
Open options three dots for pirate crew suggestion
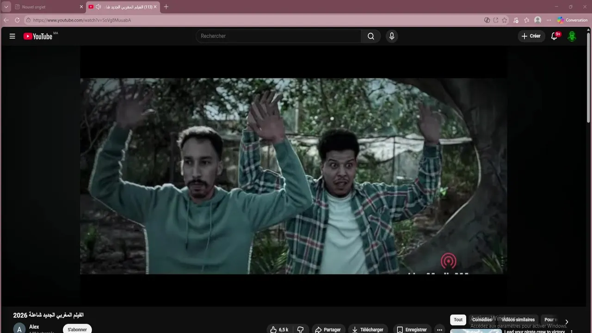click(572, 331)
